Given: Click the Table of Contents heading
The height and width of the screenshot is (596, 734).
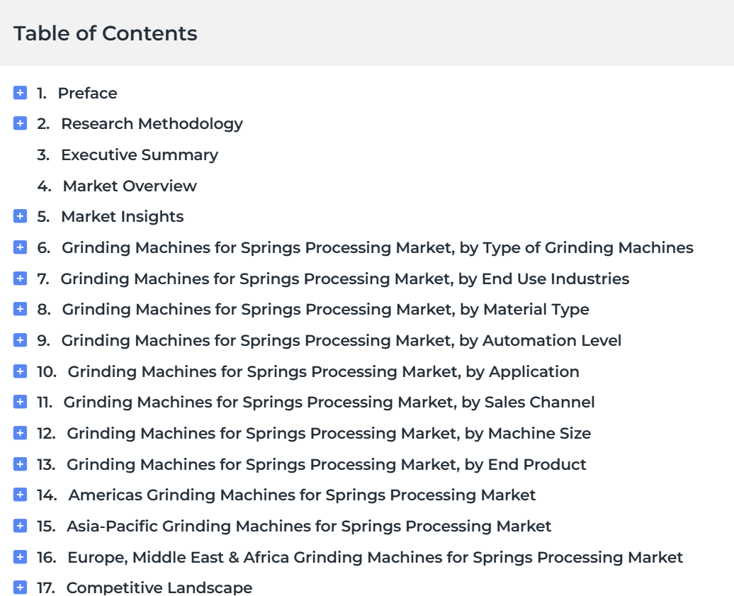Looking at the screenshot, I should tap(106, 33).
